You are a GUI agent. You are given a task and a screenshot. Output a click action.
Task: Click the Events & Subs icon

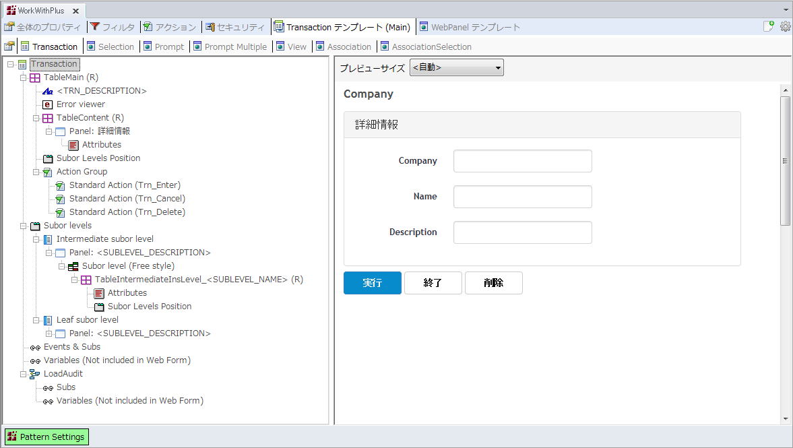click(35, 347)
